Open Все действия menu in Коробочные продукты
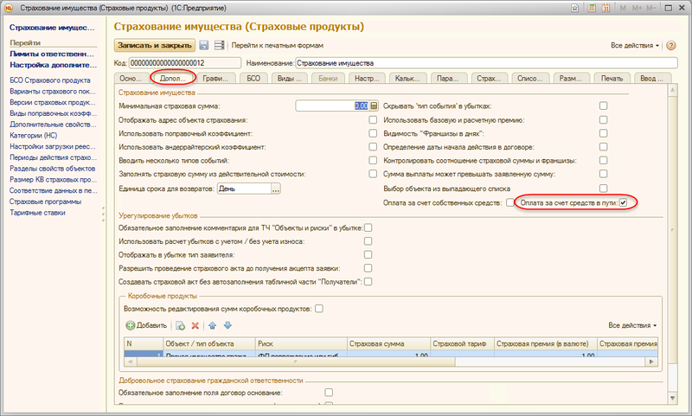This screenshot has height=416, width=692. [632, 325]
